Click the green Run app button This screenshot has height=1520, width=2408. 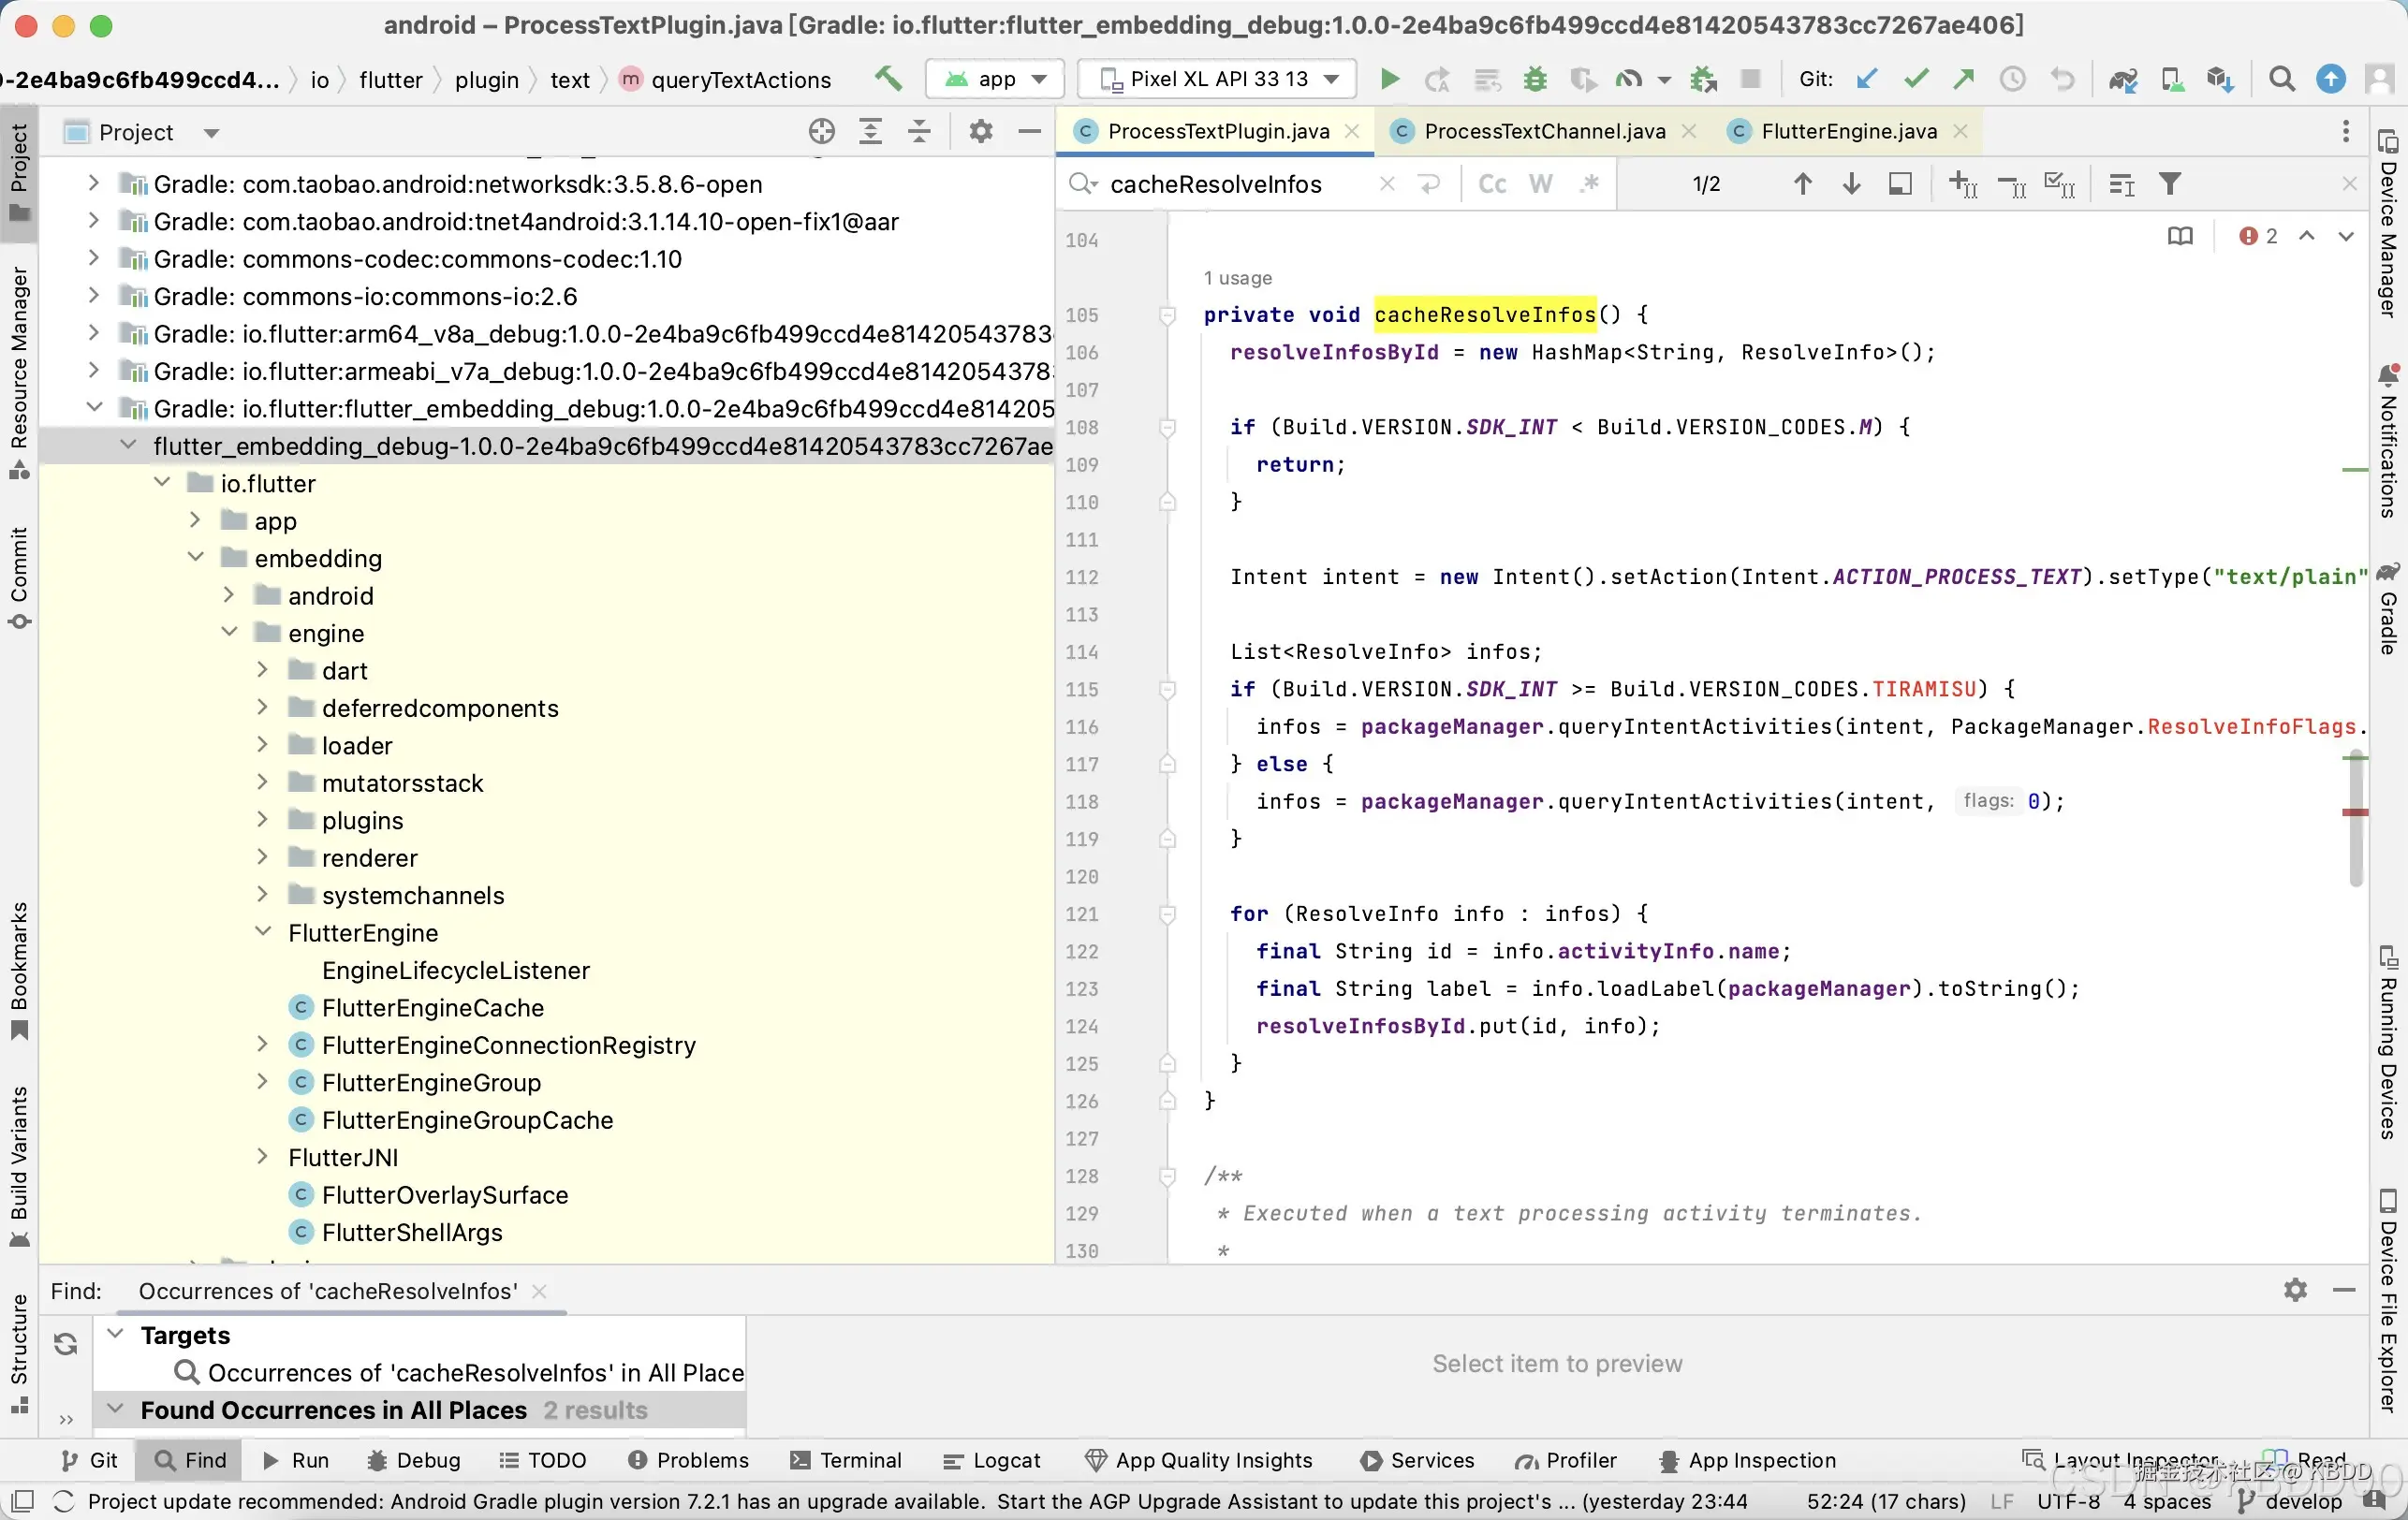(1389, 79)
